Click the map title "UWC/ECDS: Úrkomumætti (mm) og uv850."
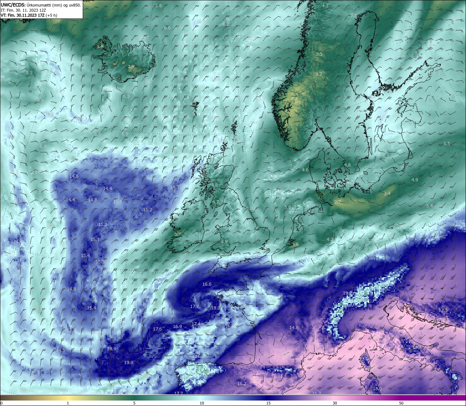The width and height of the screenshot is (466, 406). pyautogui.click(x=41, y=5)
